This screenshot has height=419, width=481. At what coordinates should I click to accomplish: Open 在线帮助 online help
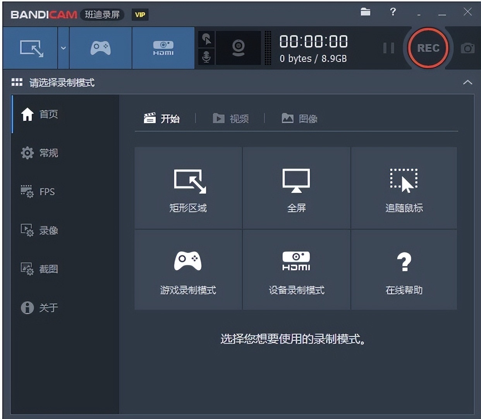tap(404, 270)
